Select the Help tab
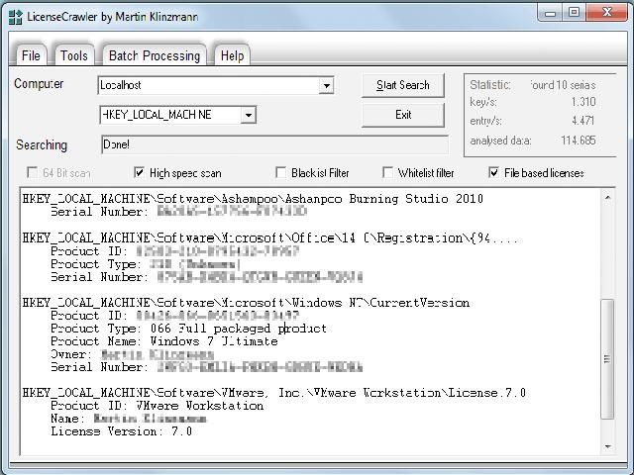634x475 pixels. pos(232,55)
